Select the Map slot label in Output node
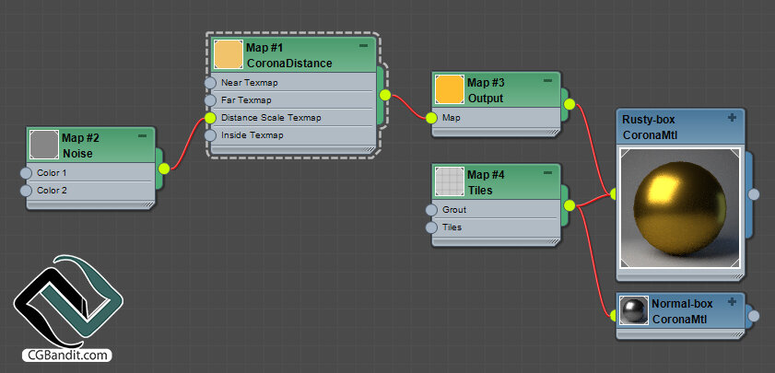 coord(451,118)
